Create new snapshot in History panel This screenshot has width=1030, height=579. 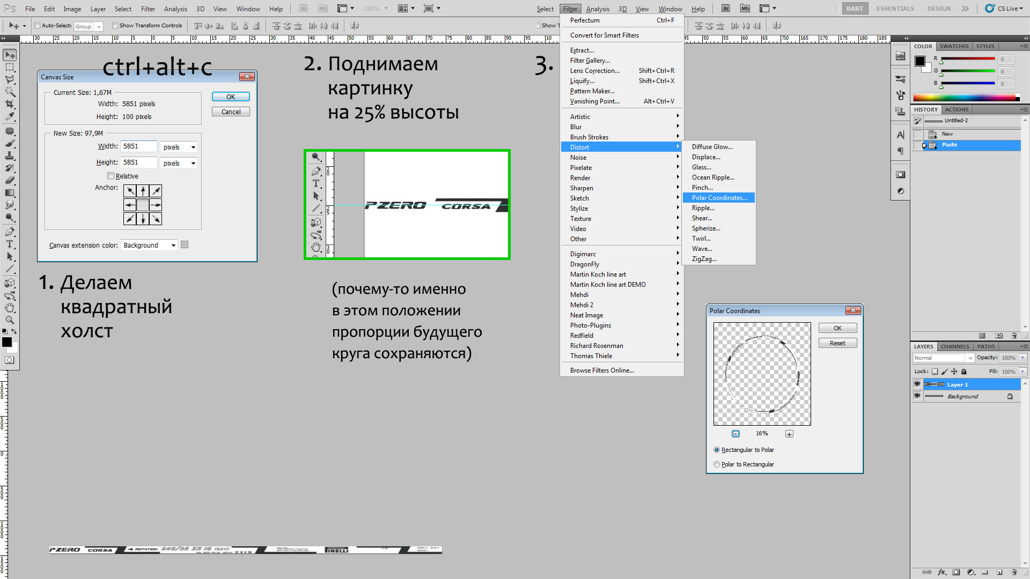(x=999, y=336)
